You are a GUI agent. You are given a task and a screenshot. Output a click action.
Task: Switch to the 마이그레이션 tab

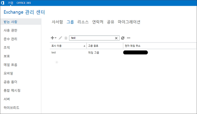[129, 22]
